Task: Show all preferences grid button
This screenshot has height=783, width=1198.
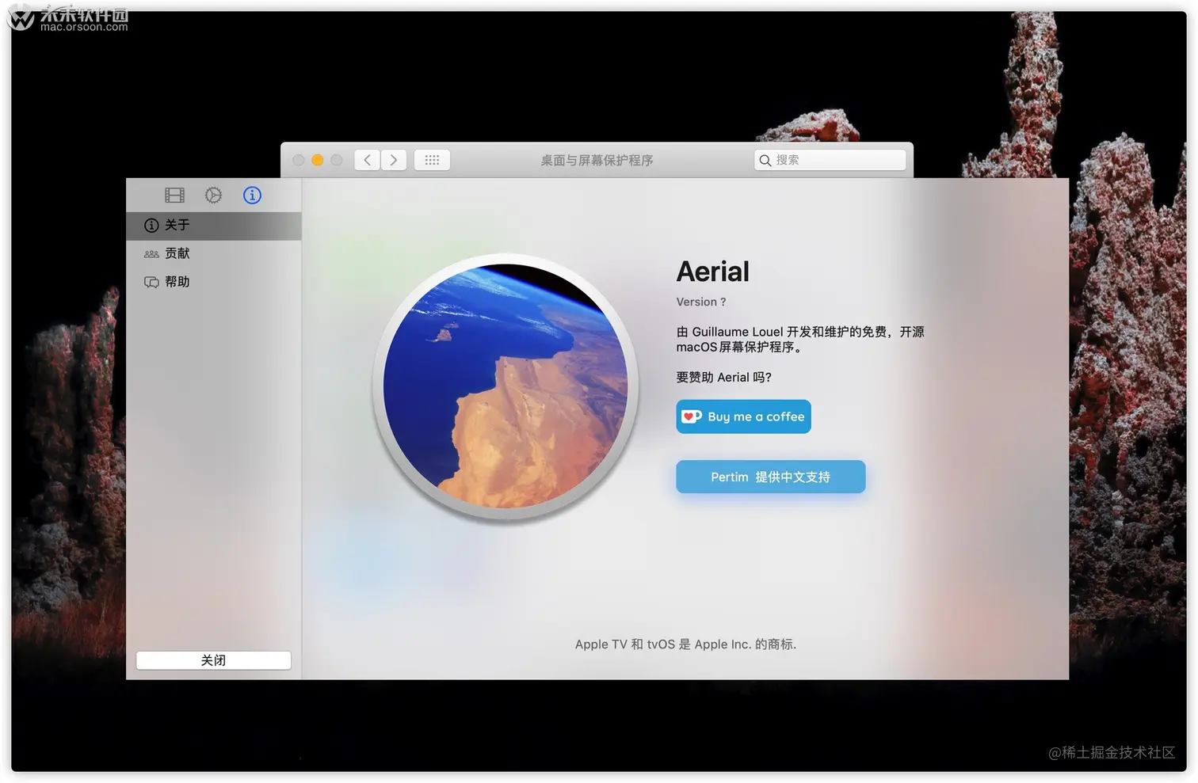Action: [432, 160]
